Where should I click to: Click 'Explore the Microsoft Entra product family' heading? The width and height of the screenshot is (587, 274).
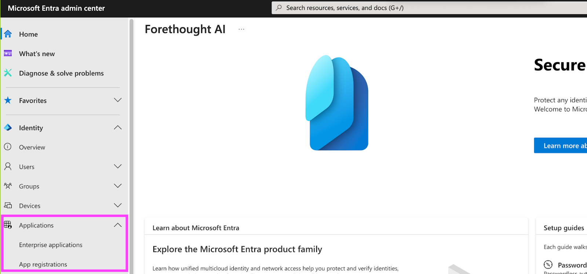pos(237,249)
